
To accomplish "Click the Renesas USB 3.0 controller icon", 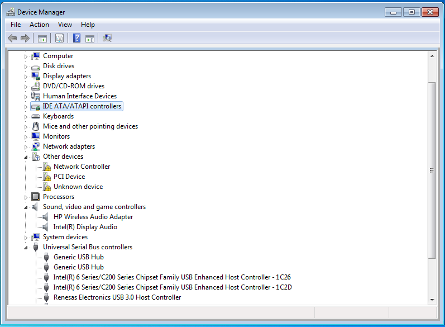I will 46,297.
